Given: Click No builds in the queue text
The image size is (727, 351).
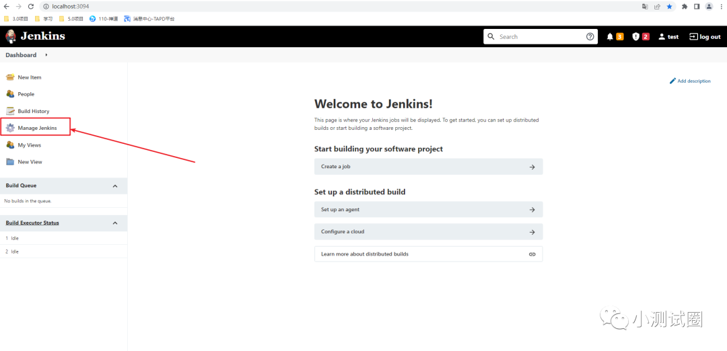Looking at the screenshot, I should [x=28, y=202].
